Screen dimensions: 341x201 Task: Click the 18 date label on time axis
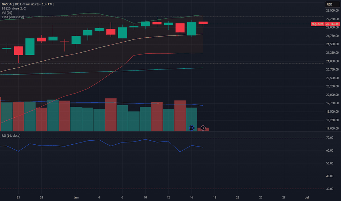[214, 197]
